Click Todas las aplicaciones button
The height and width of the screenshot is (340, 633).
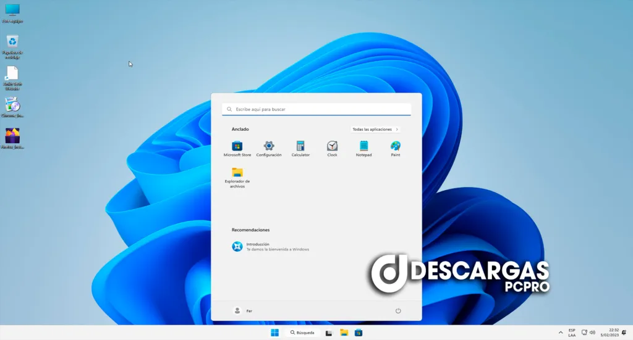[375, 130]
